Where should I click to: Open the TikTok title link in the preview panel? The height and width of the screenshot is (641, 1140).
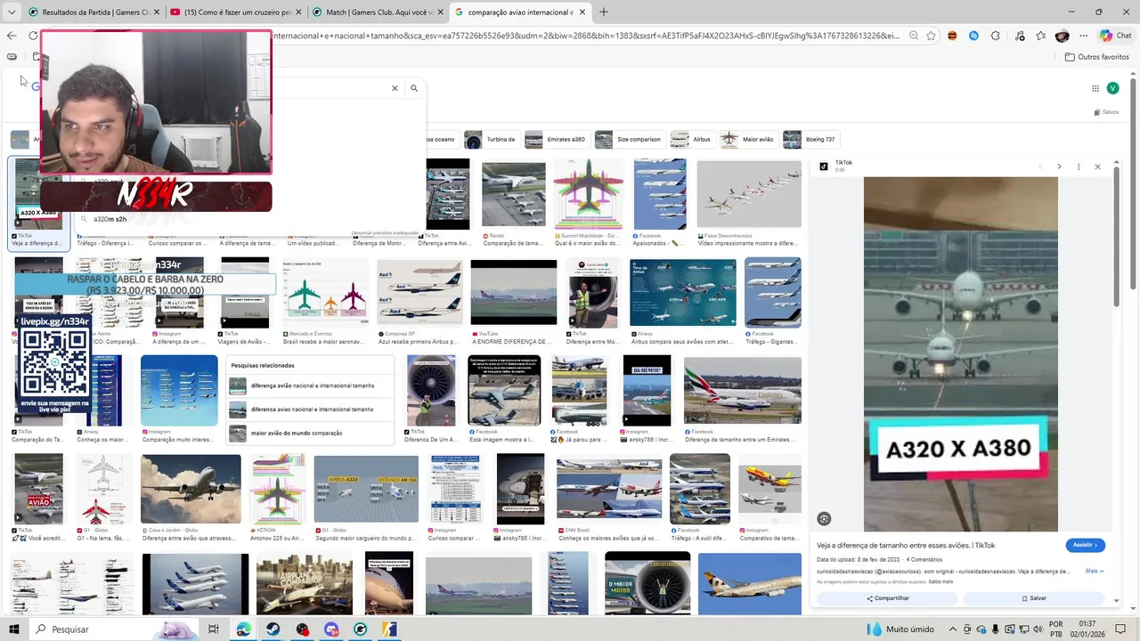(906, 545)
